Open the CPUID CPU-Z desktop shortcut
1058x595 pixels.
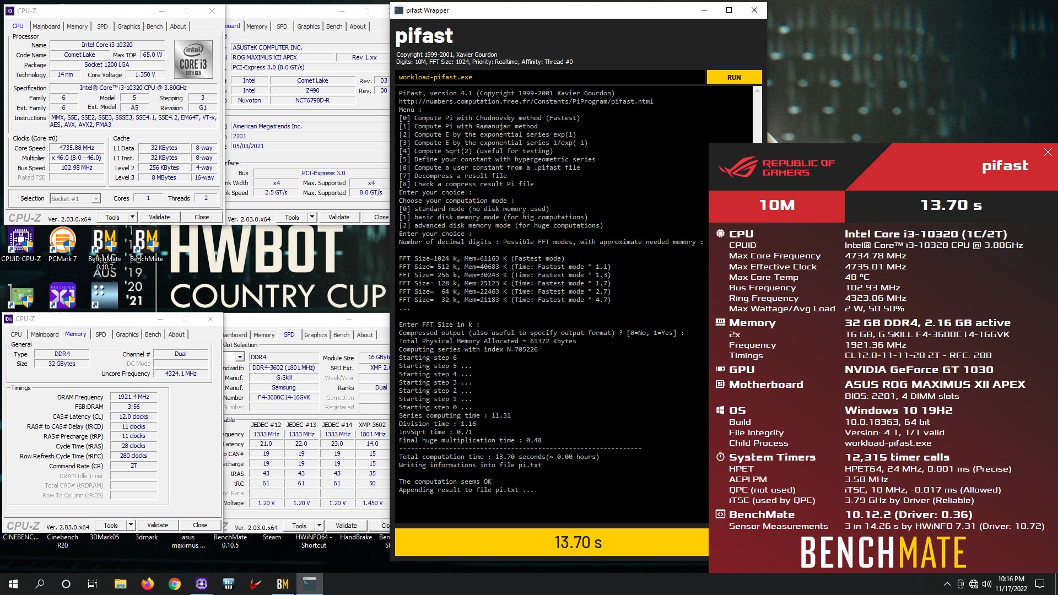click(x=21, y=245)
